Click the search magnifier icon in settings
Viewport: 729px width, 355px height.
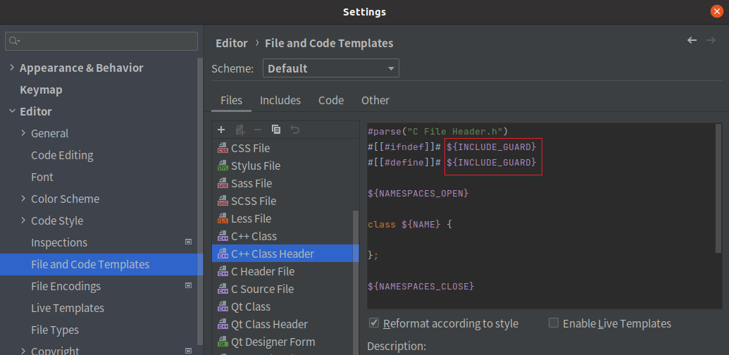pos(14,41)
